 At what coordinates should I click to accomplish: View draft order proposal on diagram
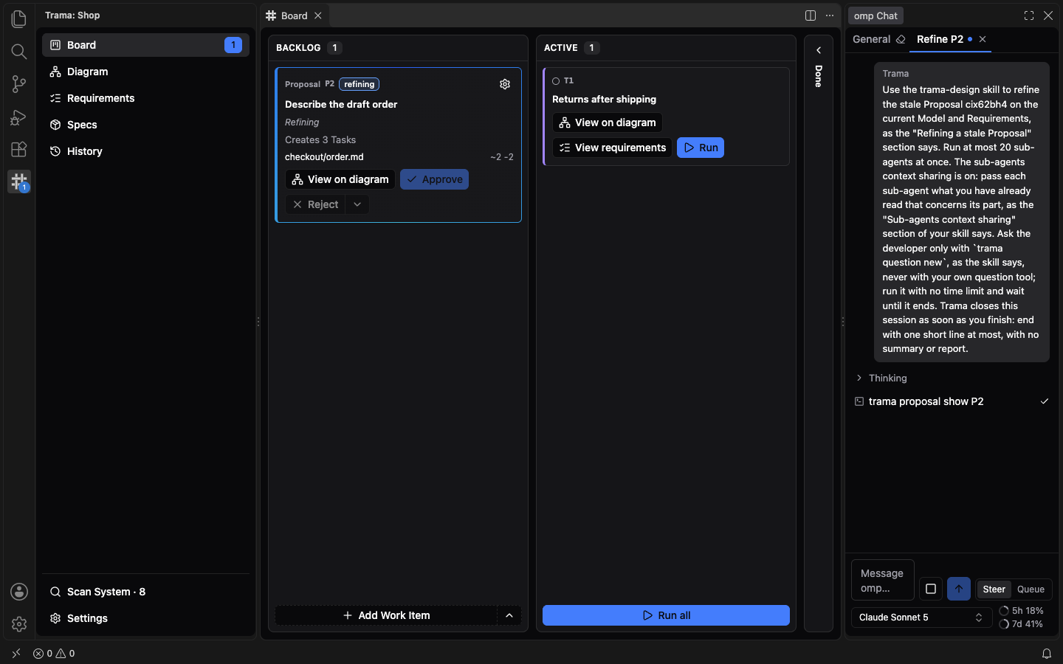coord(340,179)
